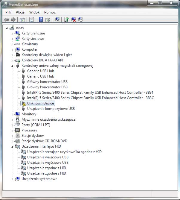This screenshot has height=200, width=180.
Task: Select the second Główny koncentrator USB
Action: [47, 87]
